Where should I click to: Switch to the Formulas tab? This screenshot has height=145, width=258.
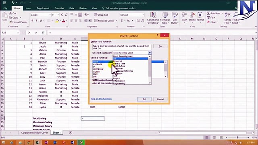(x=59, y=8)
